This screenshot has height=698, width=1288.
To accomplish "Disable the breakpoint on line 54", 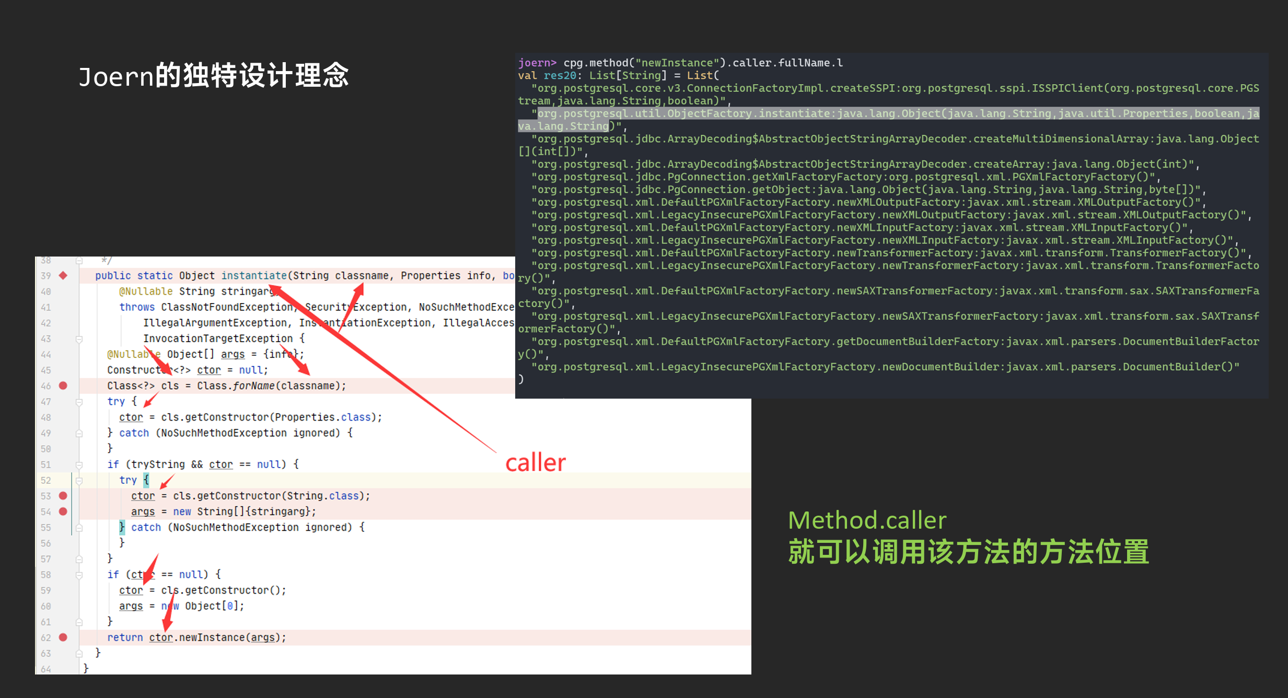I will click(63, 511).
